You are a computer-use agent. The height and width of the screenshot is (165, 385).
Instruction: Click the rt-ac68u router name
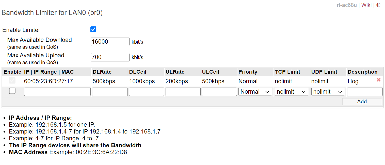347,5
